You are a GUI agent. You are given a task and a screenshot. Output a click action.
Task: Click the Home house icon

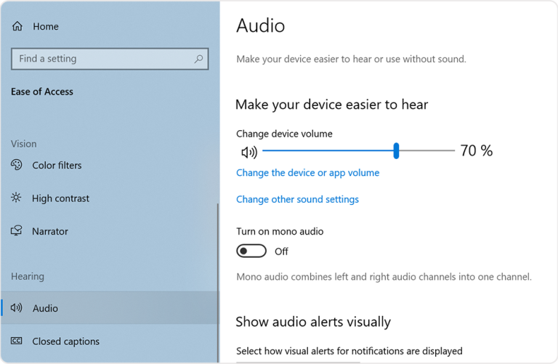17,26
